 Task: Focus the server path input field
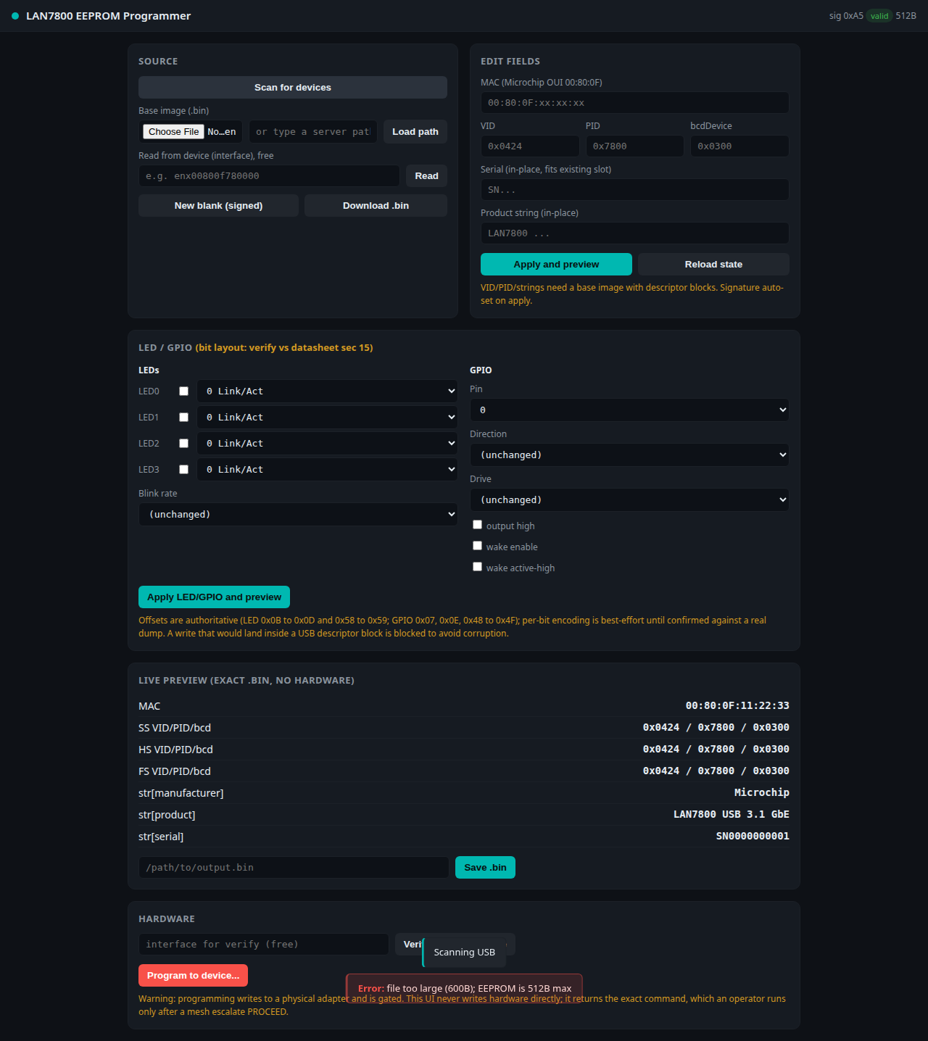click(313, 132)
